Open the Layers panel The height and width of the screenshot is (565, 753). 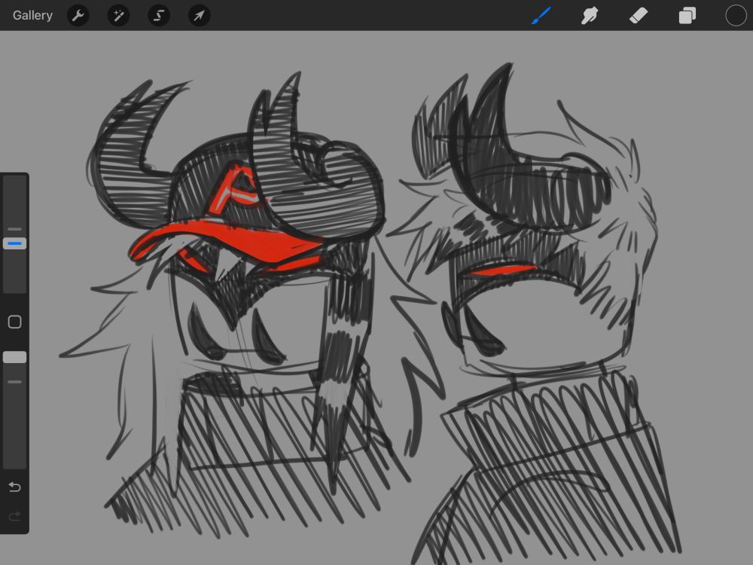687,16
